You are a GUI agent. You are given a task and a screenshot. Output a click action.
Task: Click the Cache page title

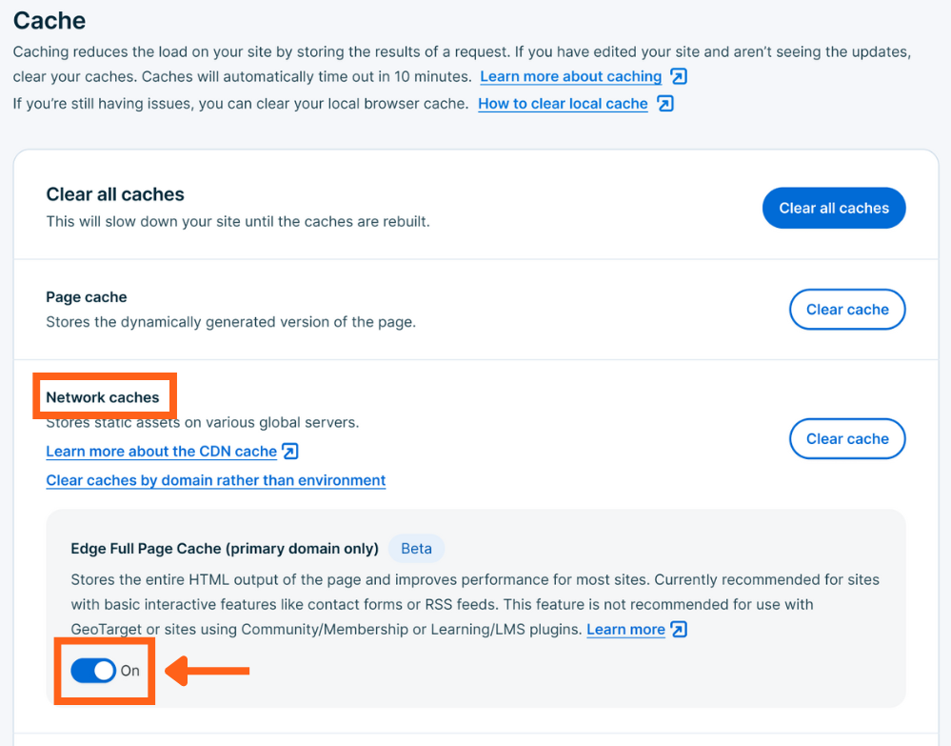click(x=50, y=21)
